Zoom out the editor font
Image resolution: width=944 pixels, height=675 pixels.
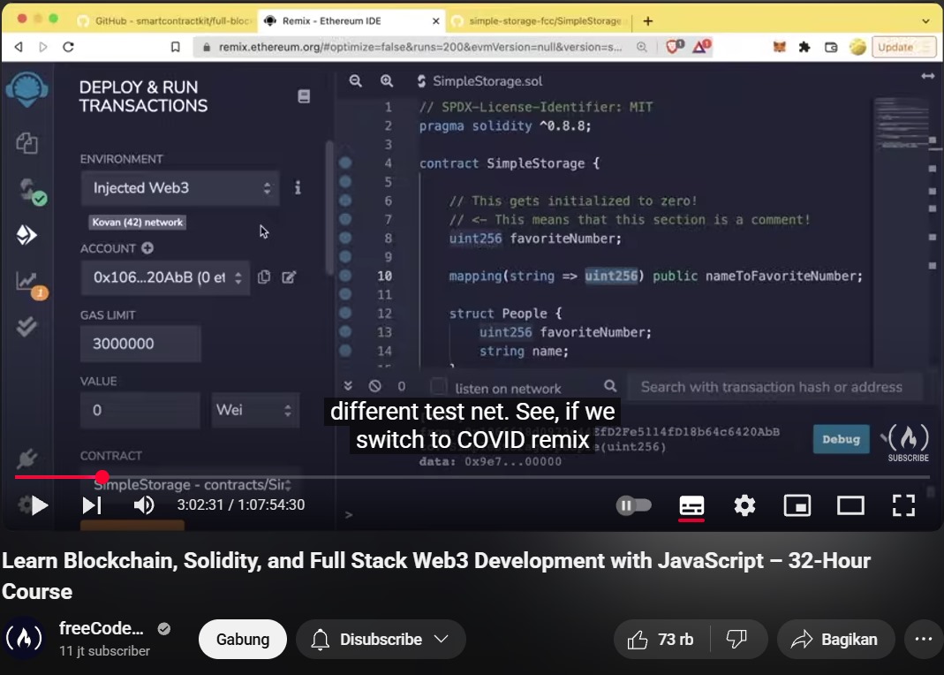tap(356, 80)
